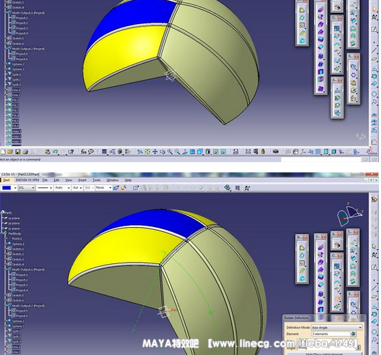Open the Help menu
This screenshot has width=381, height=355.
click(x=128, y=180)
